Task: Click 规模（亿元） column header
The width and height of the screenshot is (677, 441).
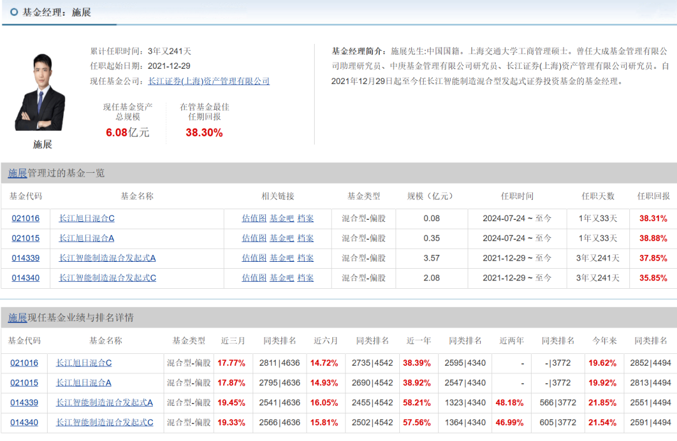Action: pos(429,196)
